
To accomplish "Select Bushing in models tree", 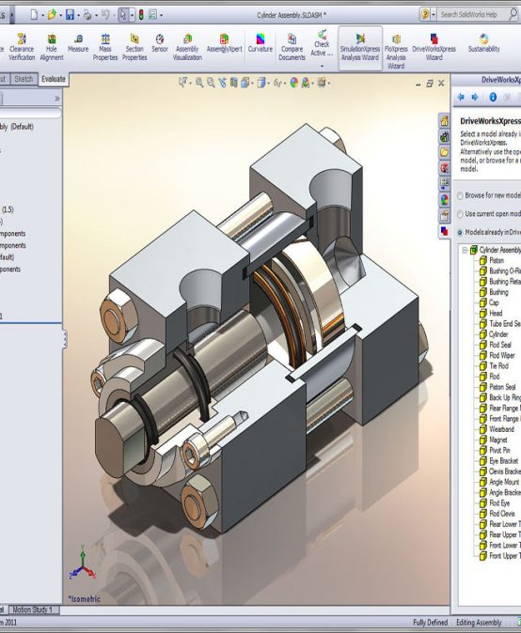I will point(498,292).
